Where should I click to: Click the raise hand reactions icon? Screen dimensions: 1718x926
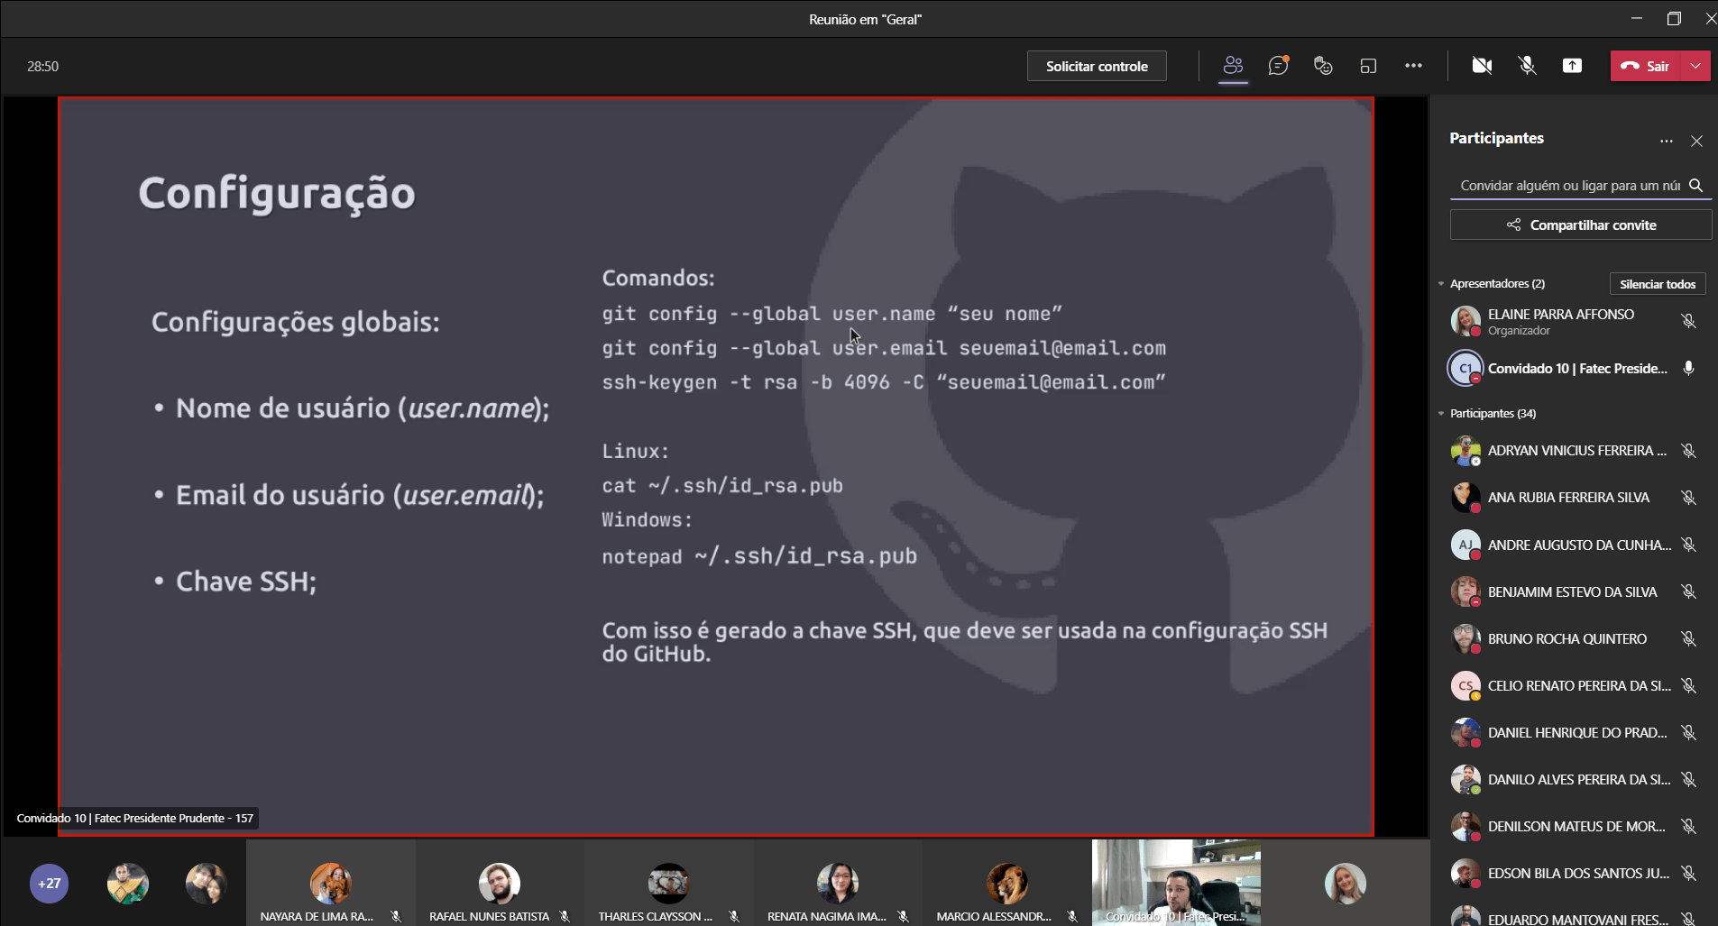(1323, 66)
